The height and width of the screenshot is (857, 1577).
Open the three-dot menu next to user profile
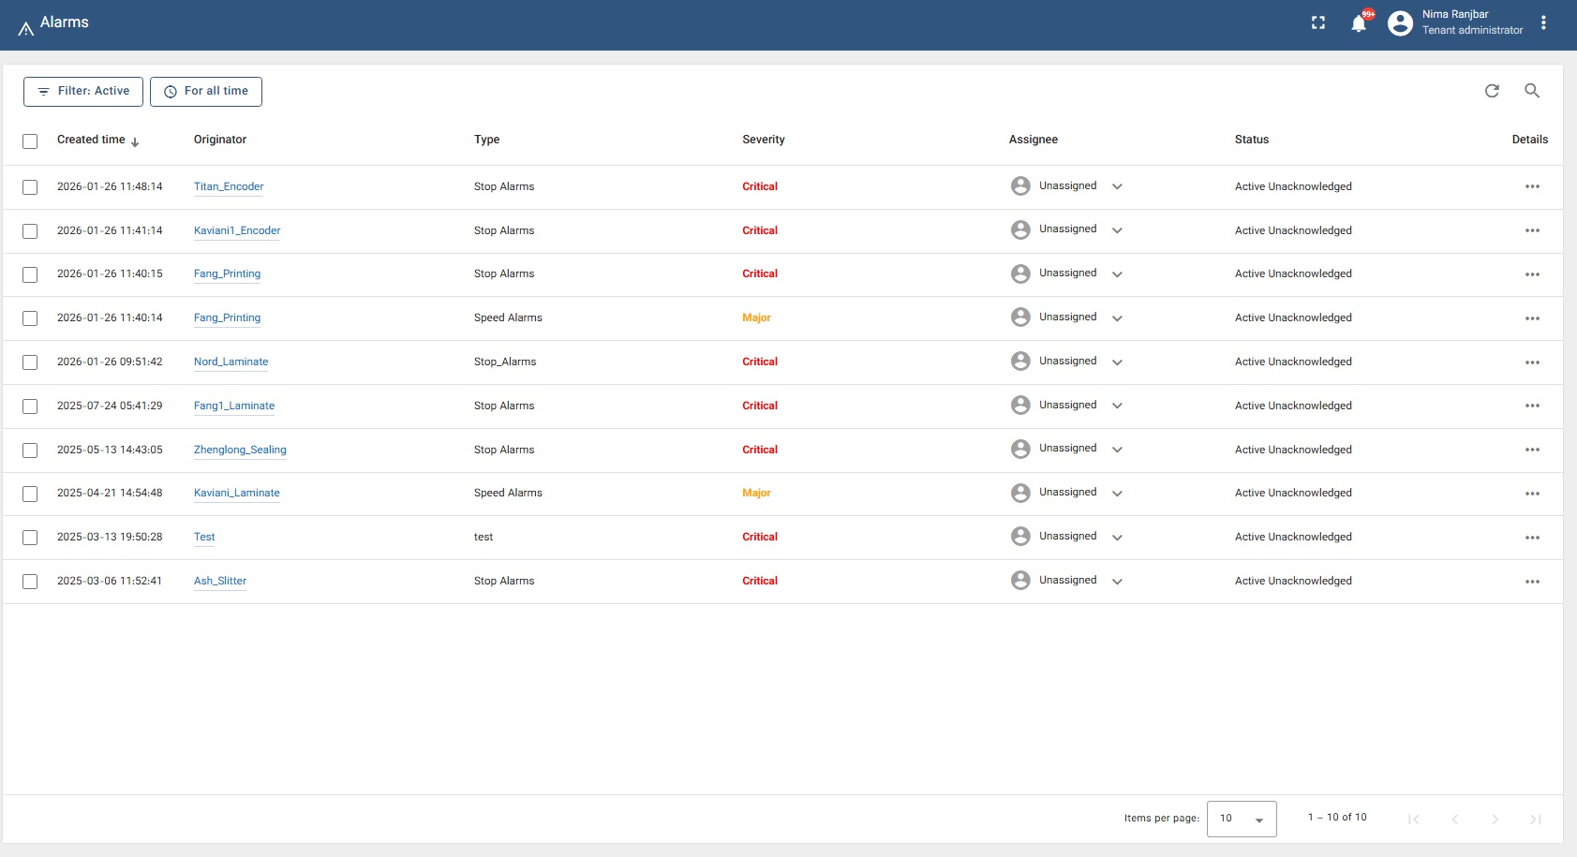pyautogui.click(x=1545, y=22)
